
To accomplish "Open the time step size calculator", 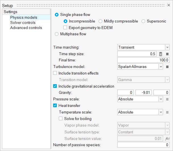I will pos(161,54).
